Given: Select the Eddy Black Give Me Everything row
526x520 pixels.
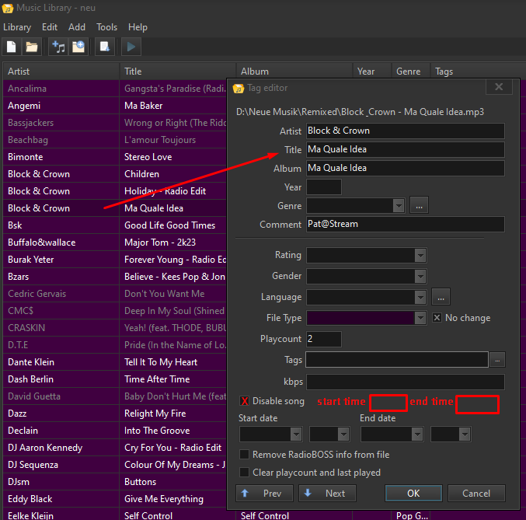Looking at the screenshot, I should tap(115, 499).
